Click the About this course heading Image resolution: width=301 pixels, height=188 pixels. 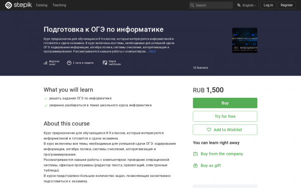tap(67, 123)
